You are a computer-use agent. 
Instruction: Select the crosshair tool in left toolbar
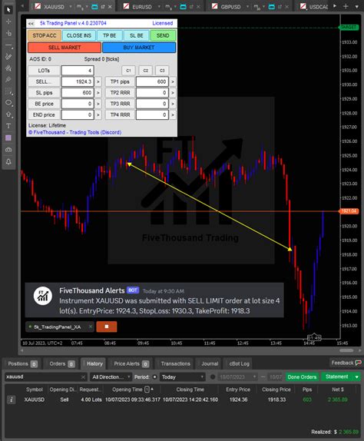tap(8, 22)
